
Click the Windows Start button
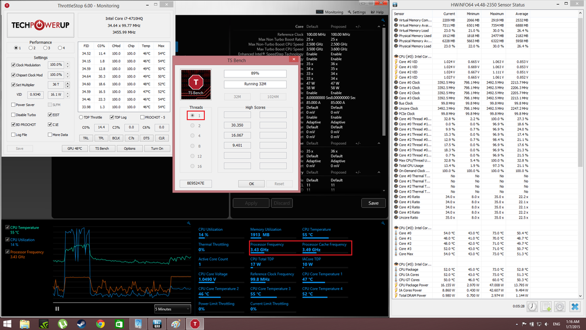pos(7,324)
